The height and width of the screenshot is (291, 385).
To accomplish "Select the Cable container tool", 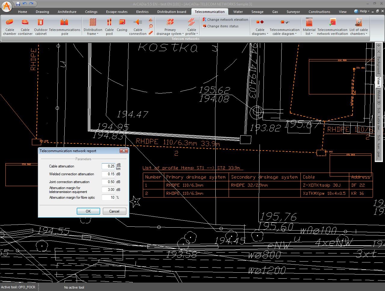I will click(25, 23).
